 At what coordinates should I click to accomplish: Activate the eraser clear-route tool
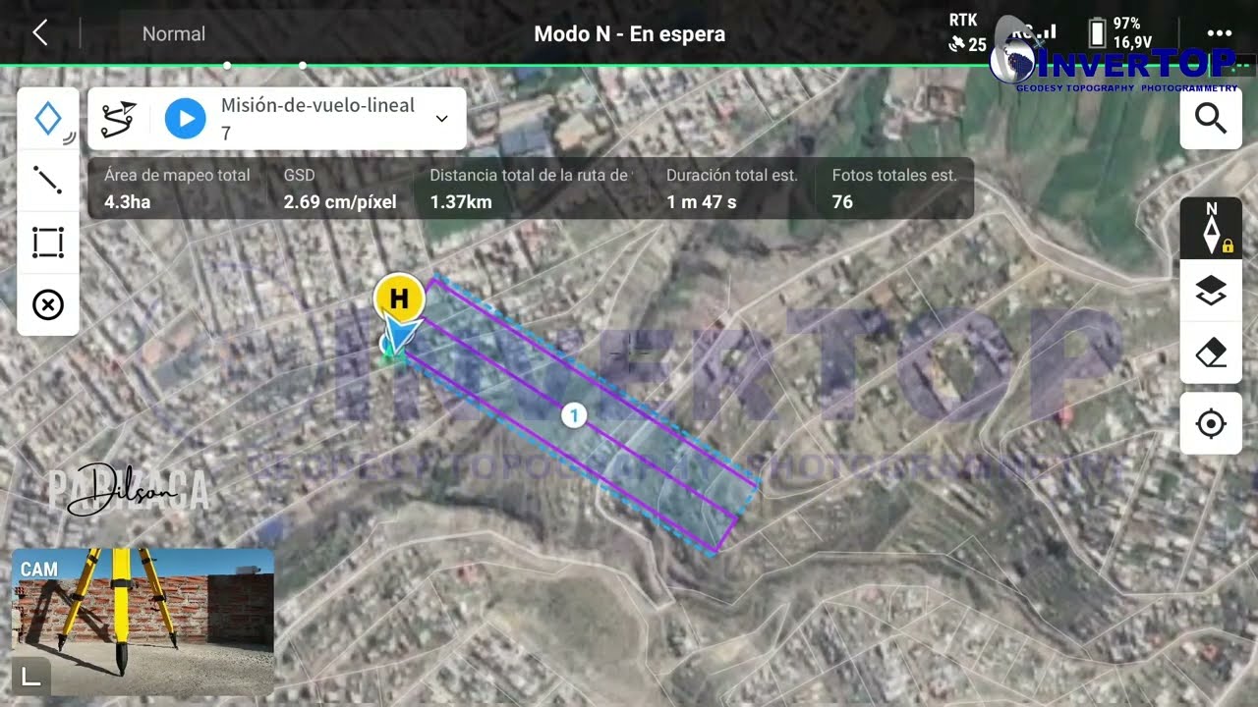1211,353
